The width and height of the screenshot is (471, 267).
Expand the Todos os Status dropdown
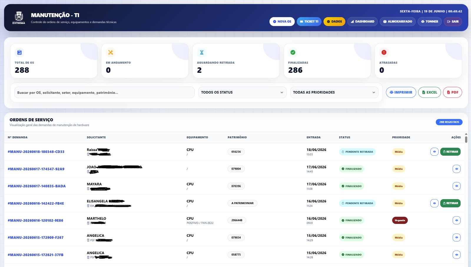coord(242,92)
